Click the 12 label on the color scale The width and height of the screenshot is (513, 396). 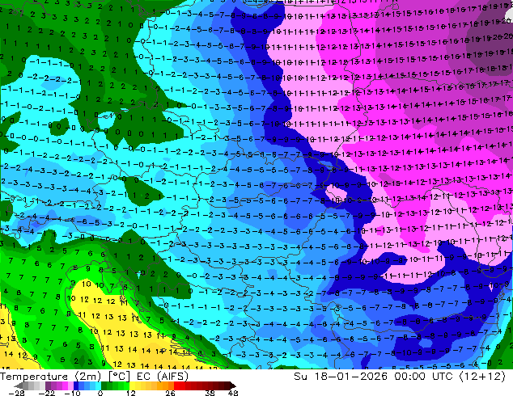pyautogui.click(x=131, y=393)
